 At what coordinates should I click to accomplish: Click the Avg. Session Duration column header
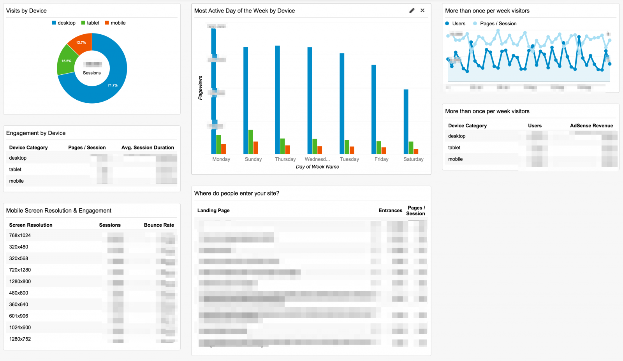click(x=148, y=148)
